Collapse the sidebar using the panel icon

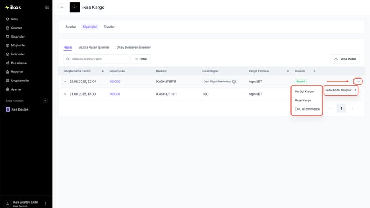coord(47,7)
